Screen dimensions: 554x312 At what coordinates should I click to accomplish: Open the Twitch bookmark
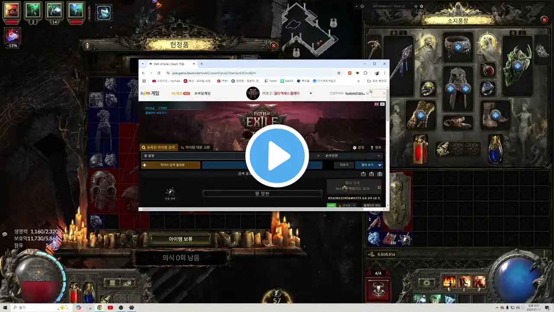point(271,81)
